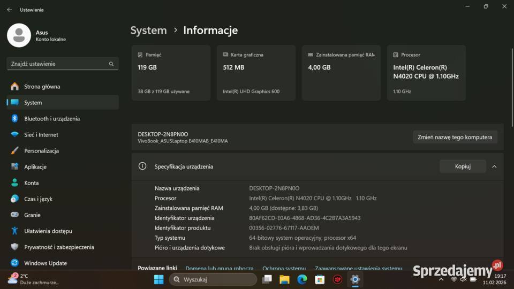The height and width of the screenshot is (289, 514).
Task: Click the Kopiuj button for device specification
Action: 463,166
